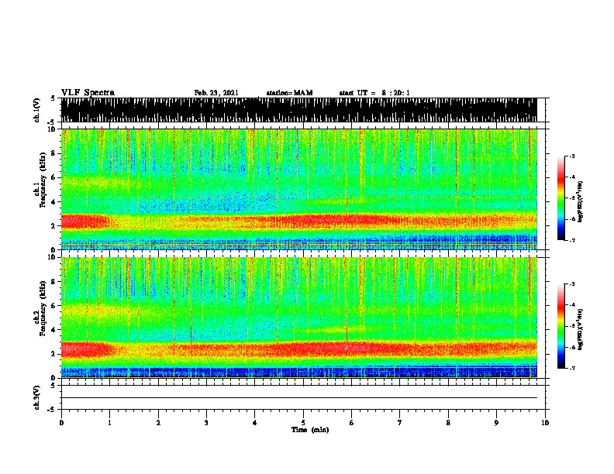This screenshot has height=474, width=614.
Task: Click the 'station=MAM' label
Action: point(289,93)
